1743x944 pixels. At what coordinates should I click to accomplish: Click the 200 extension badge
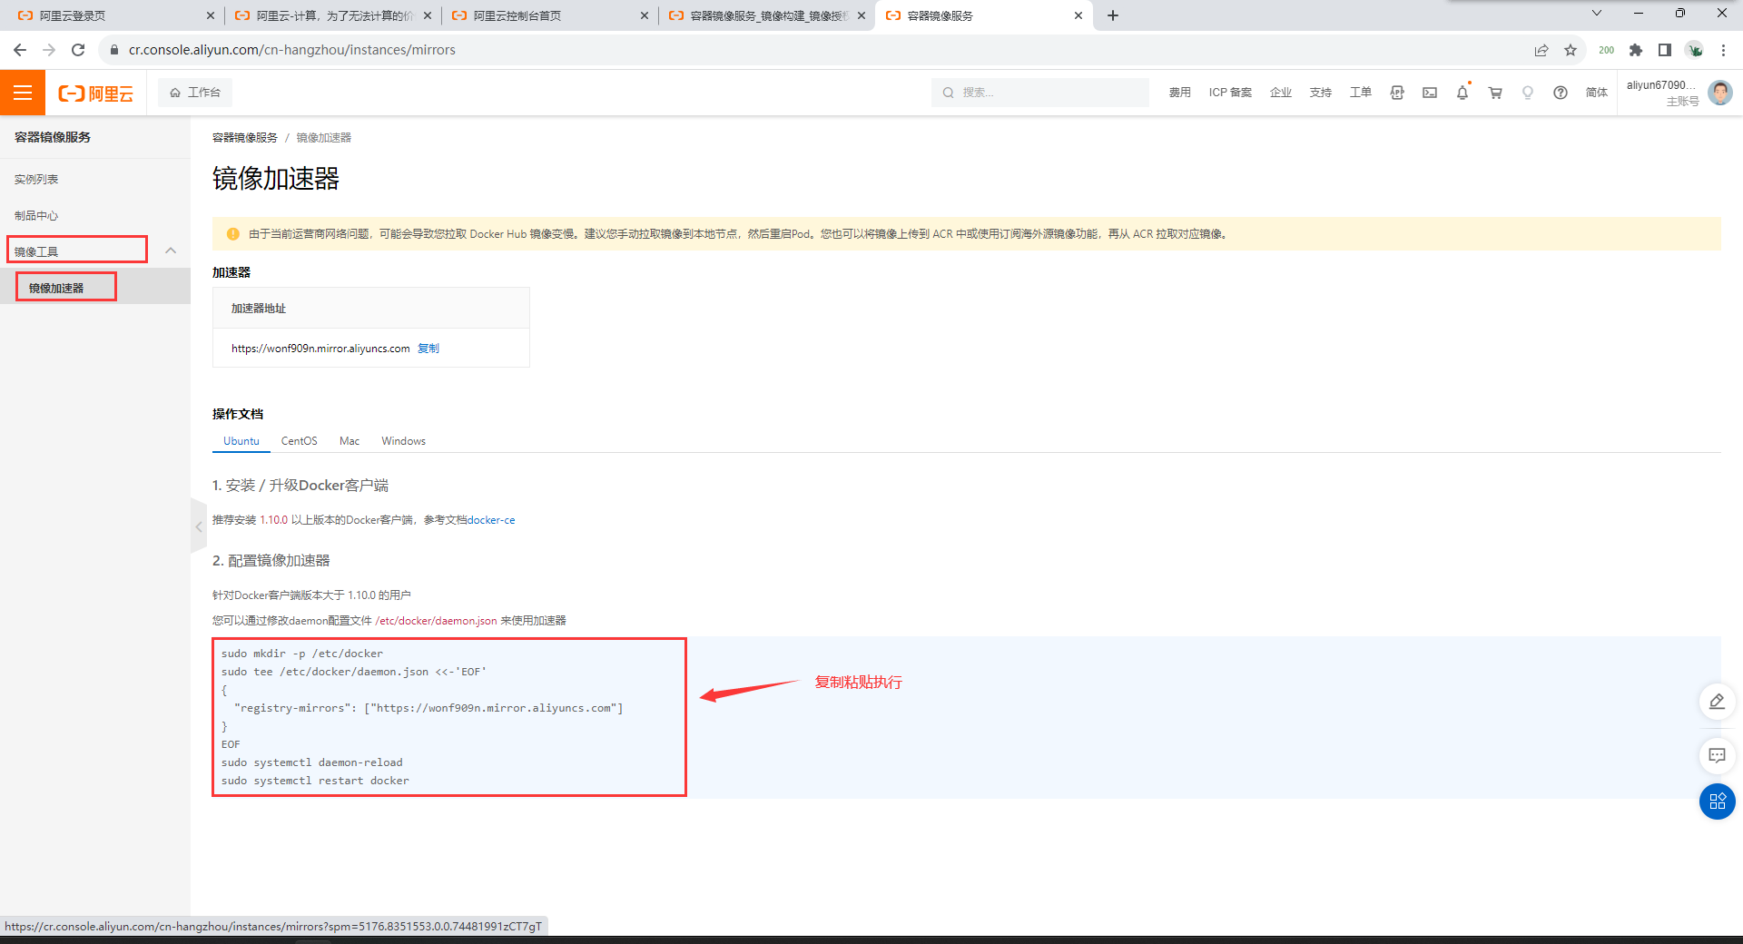pyautogui.click(x=1606, y=50)
